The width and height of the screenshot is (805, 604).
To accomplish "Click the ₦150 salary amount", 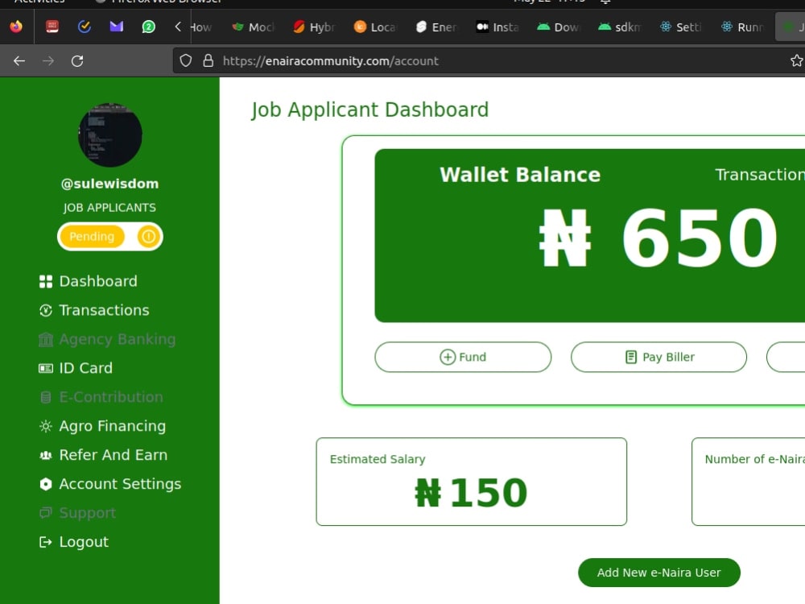I will (471, 493).
